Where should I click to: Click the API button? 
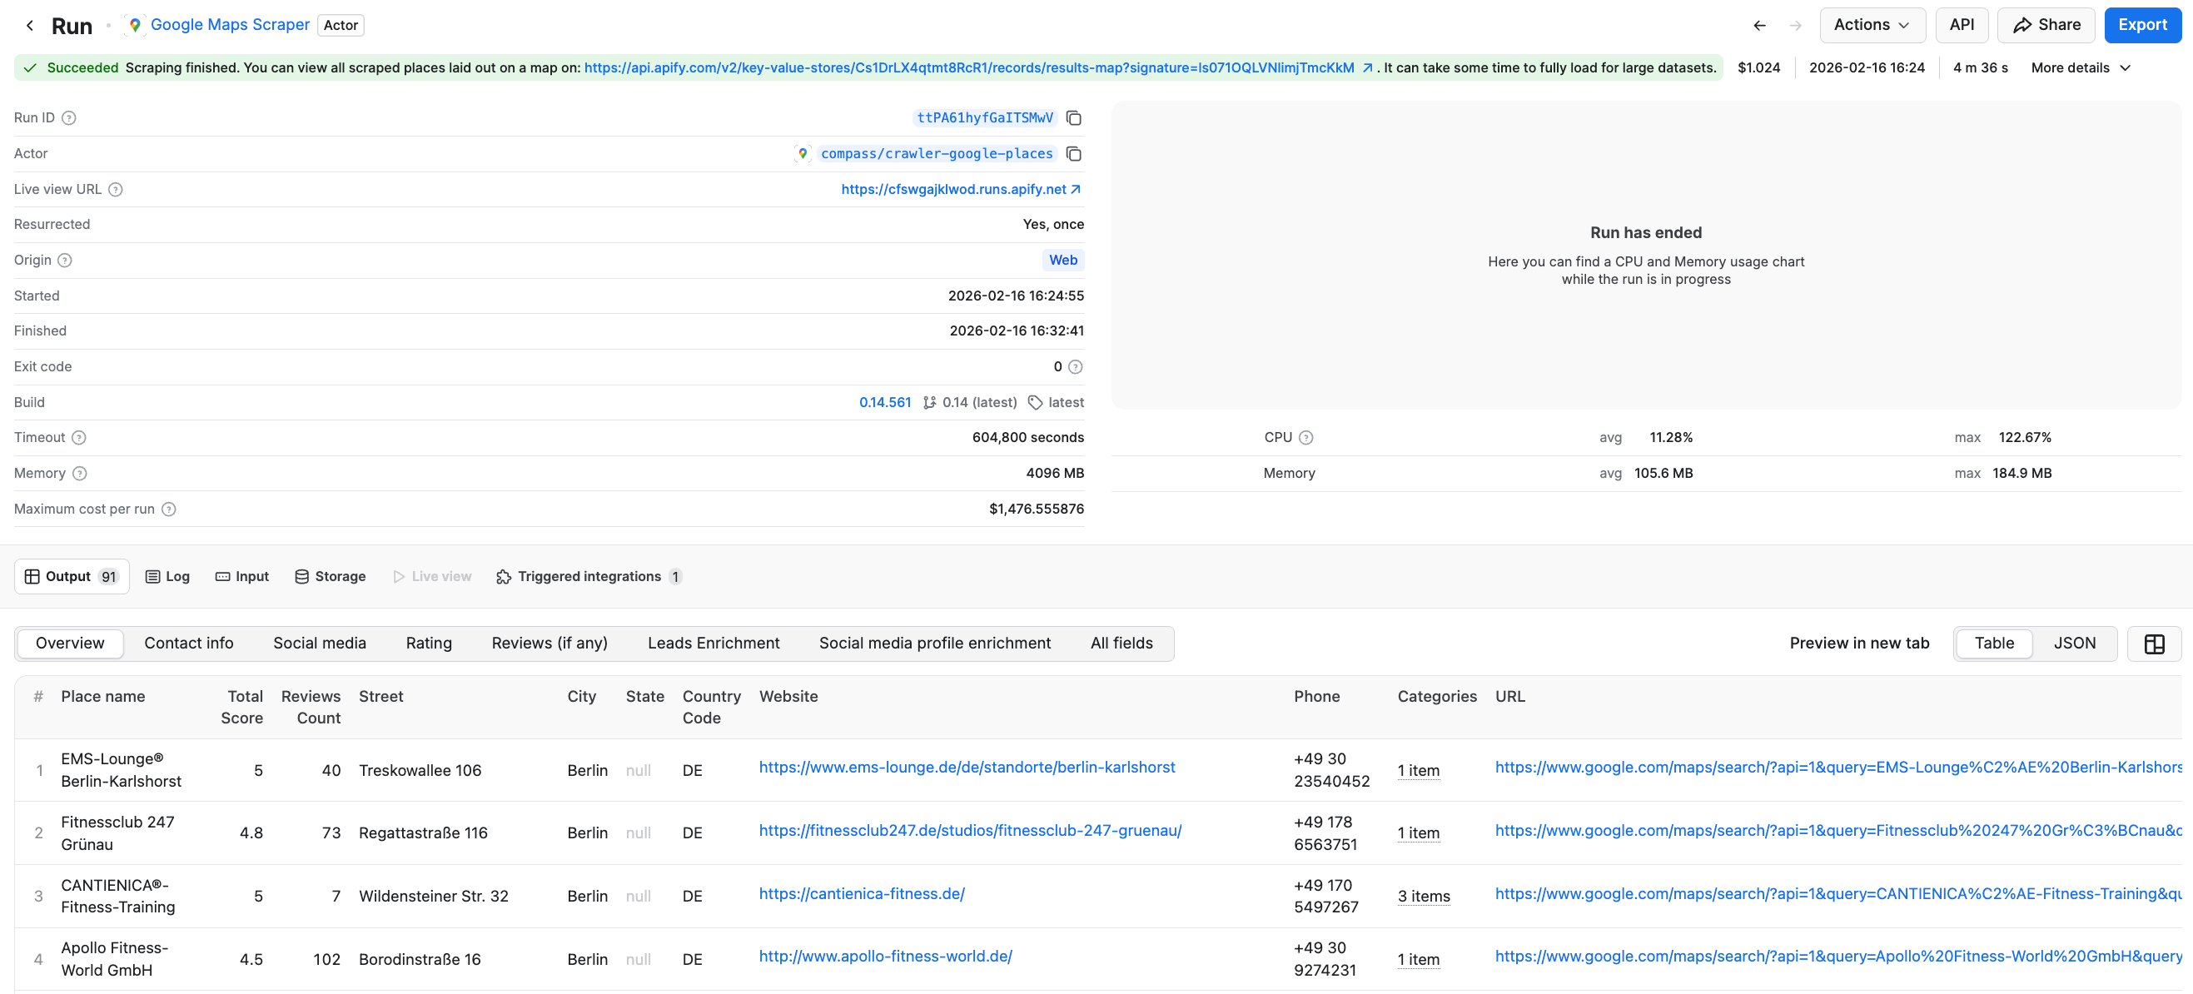click(x=1962, y=25)
